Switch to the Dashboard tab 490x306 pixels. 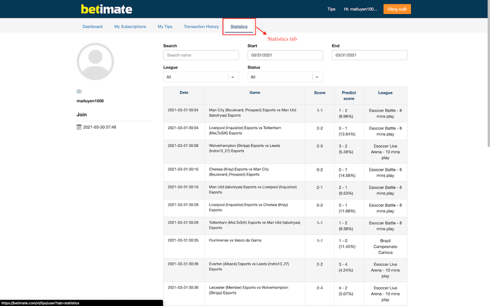(x=92, y=27)
